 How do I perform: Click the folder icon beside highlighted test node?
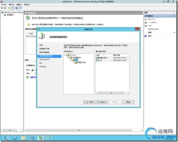pyautogui.click(x=73, y=60)
